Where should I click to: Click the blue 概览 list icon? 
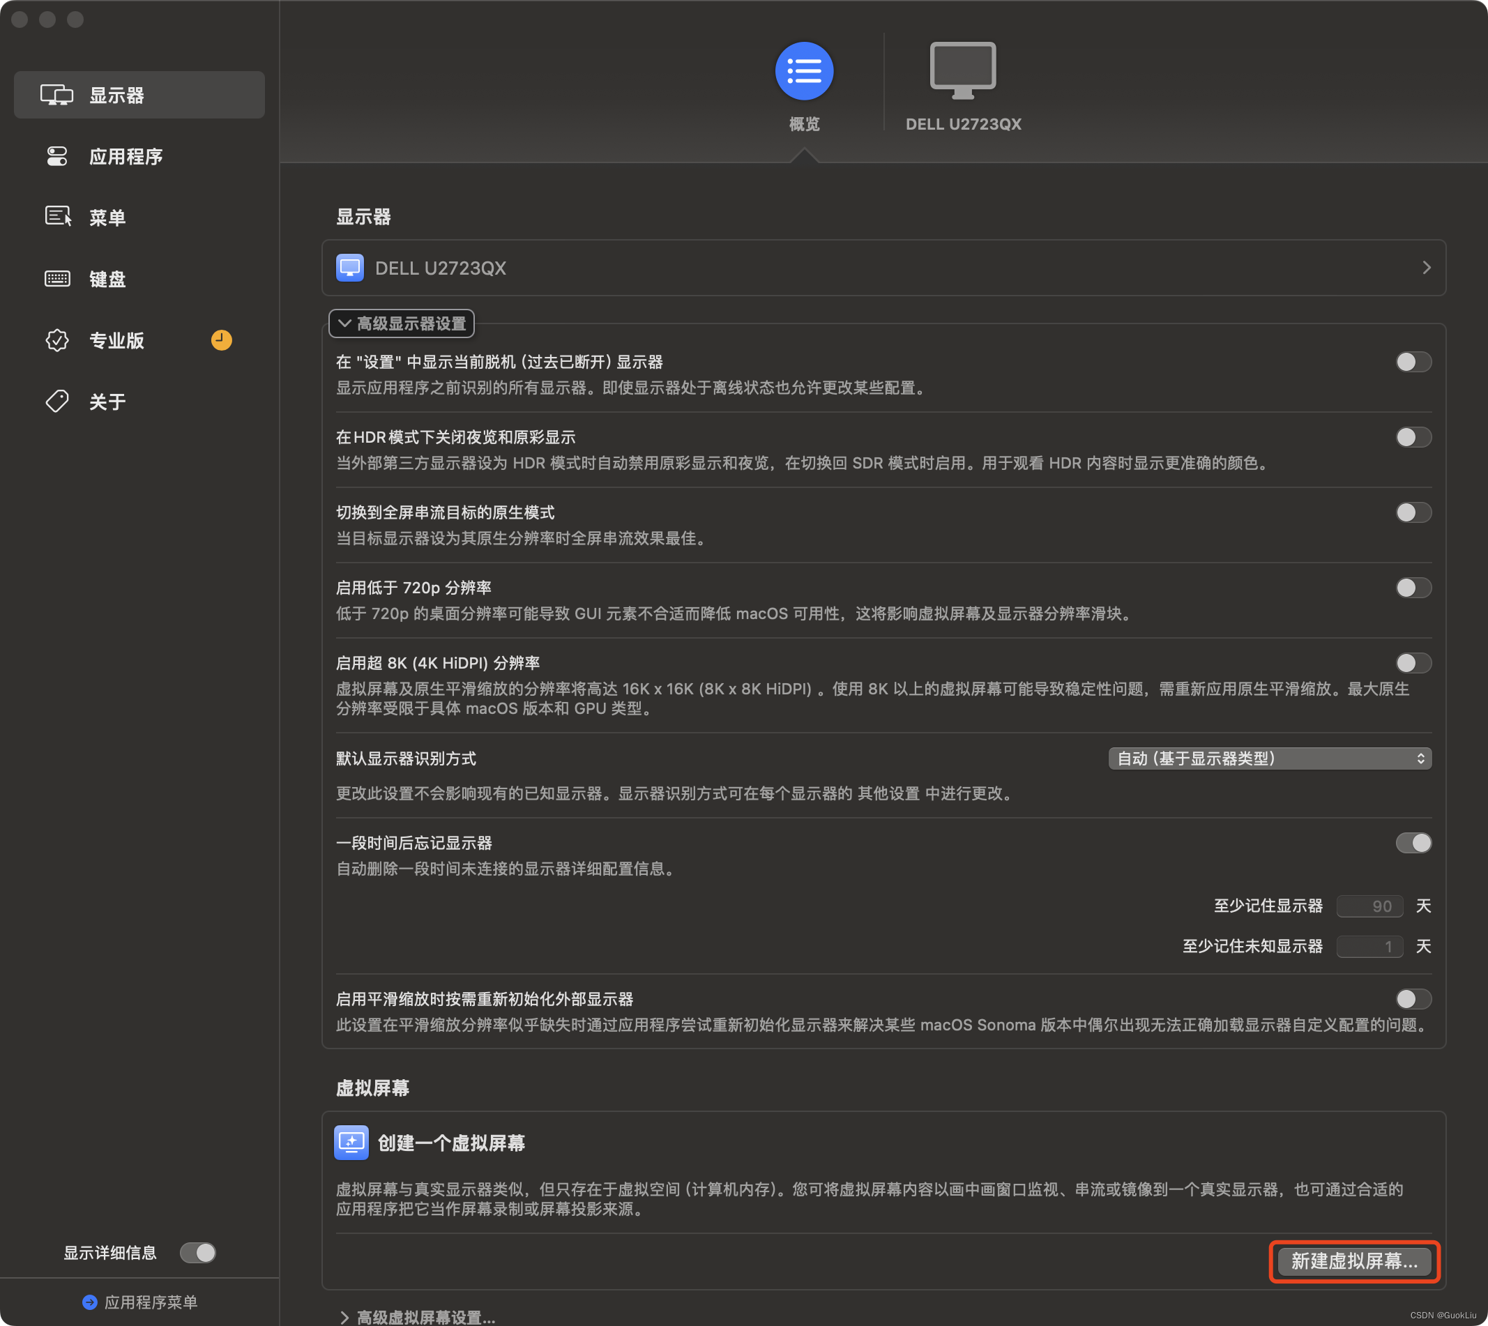[x=803, y=71]
